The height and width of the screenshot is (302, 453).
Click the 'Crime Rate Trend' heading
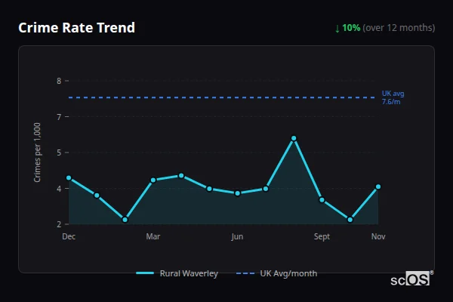(76, 28)
